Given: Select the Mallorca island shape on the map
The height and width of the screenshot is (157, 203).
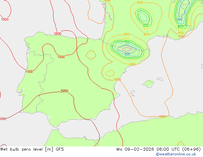Looking at the screenshot, I should coord(148,84).
